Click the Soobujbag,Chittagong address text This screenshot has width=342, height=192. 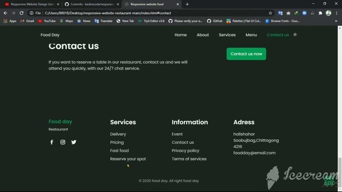[x=256, y=140]
